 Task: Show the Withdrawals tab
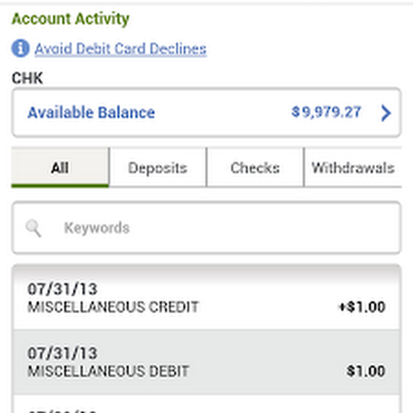point(352,168)
